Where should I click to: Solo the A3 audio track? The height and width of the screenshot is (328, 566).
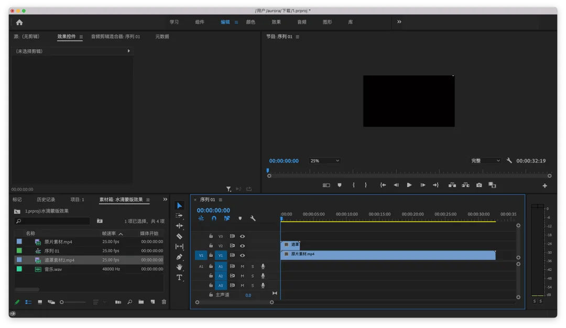[253, 286]
